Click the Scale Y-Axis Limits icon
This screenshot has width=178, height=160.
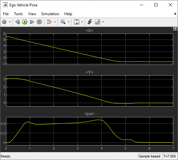(77, 22)
